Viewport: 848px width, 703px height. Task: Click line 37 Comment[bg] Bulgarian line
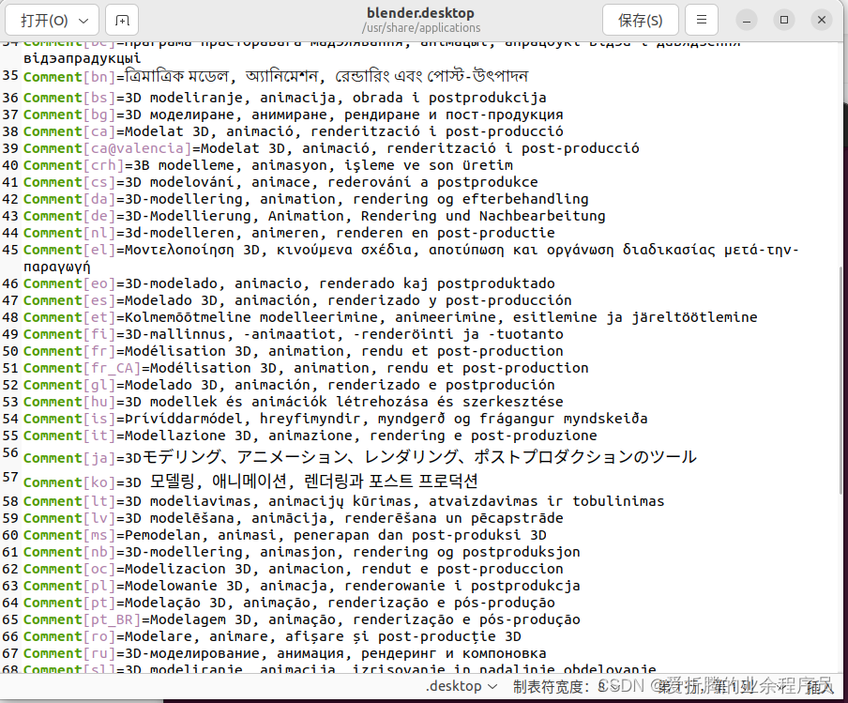coord(293,115)
